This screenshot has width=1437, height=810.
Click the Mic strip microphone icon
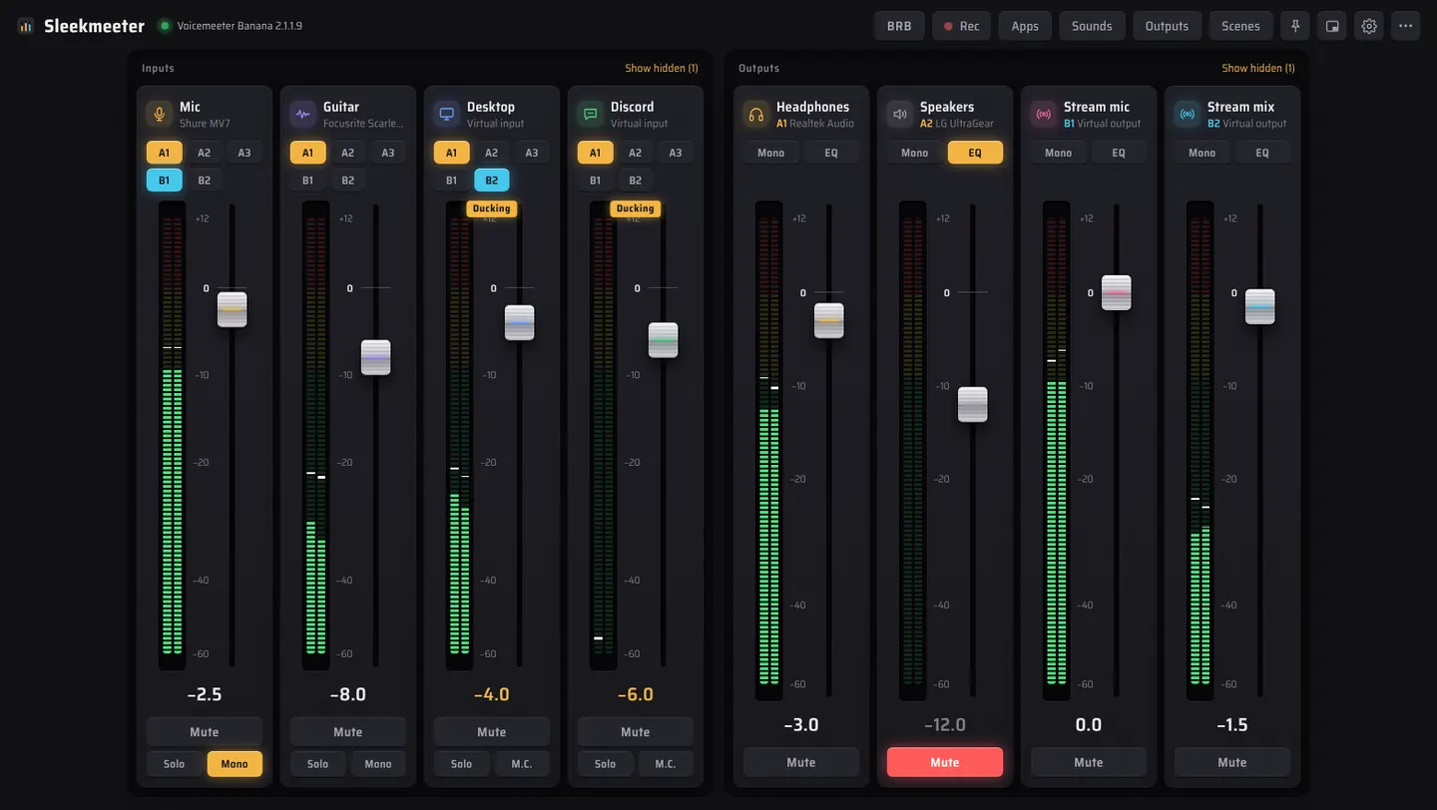pyautogui.click(x=159, y=114)
